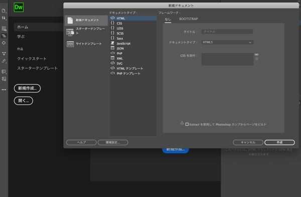Select HTML document type
Screen dimensions: 301x197
tap(133, 18)
